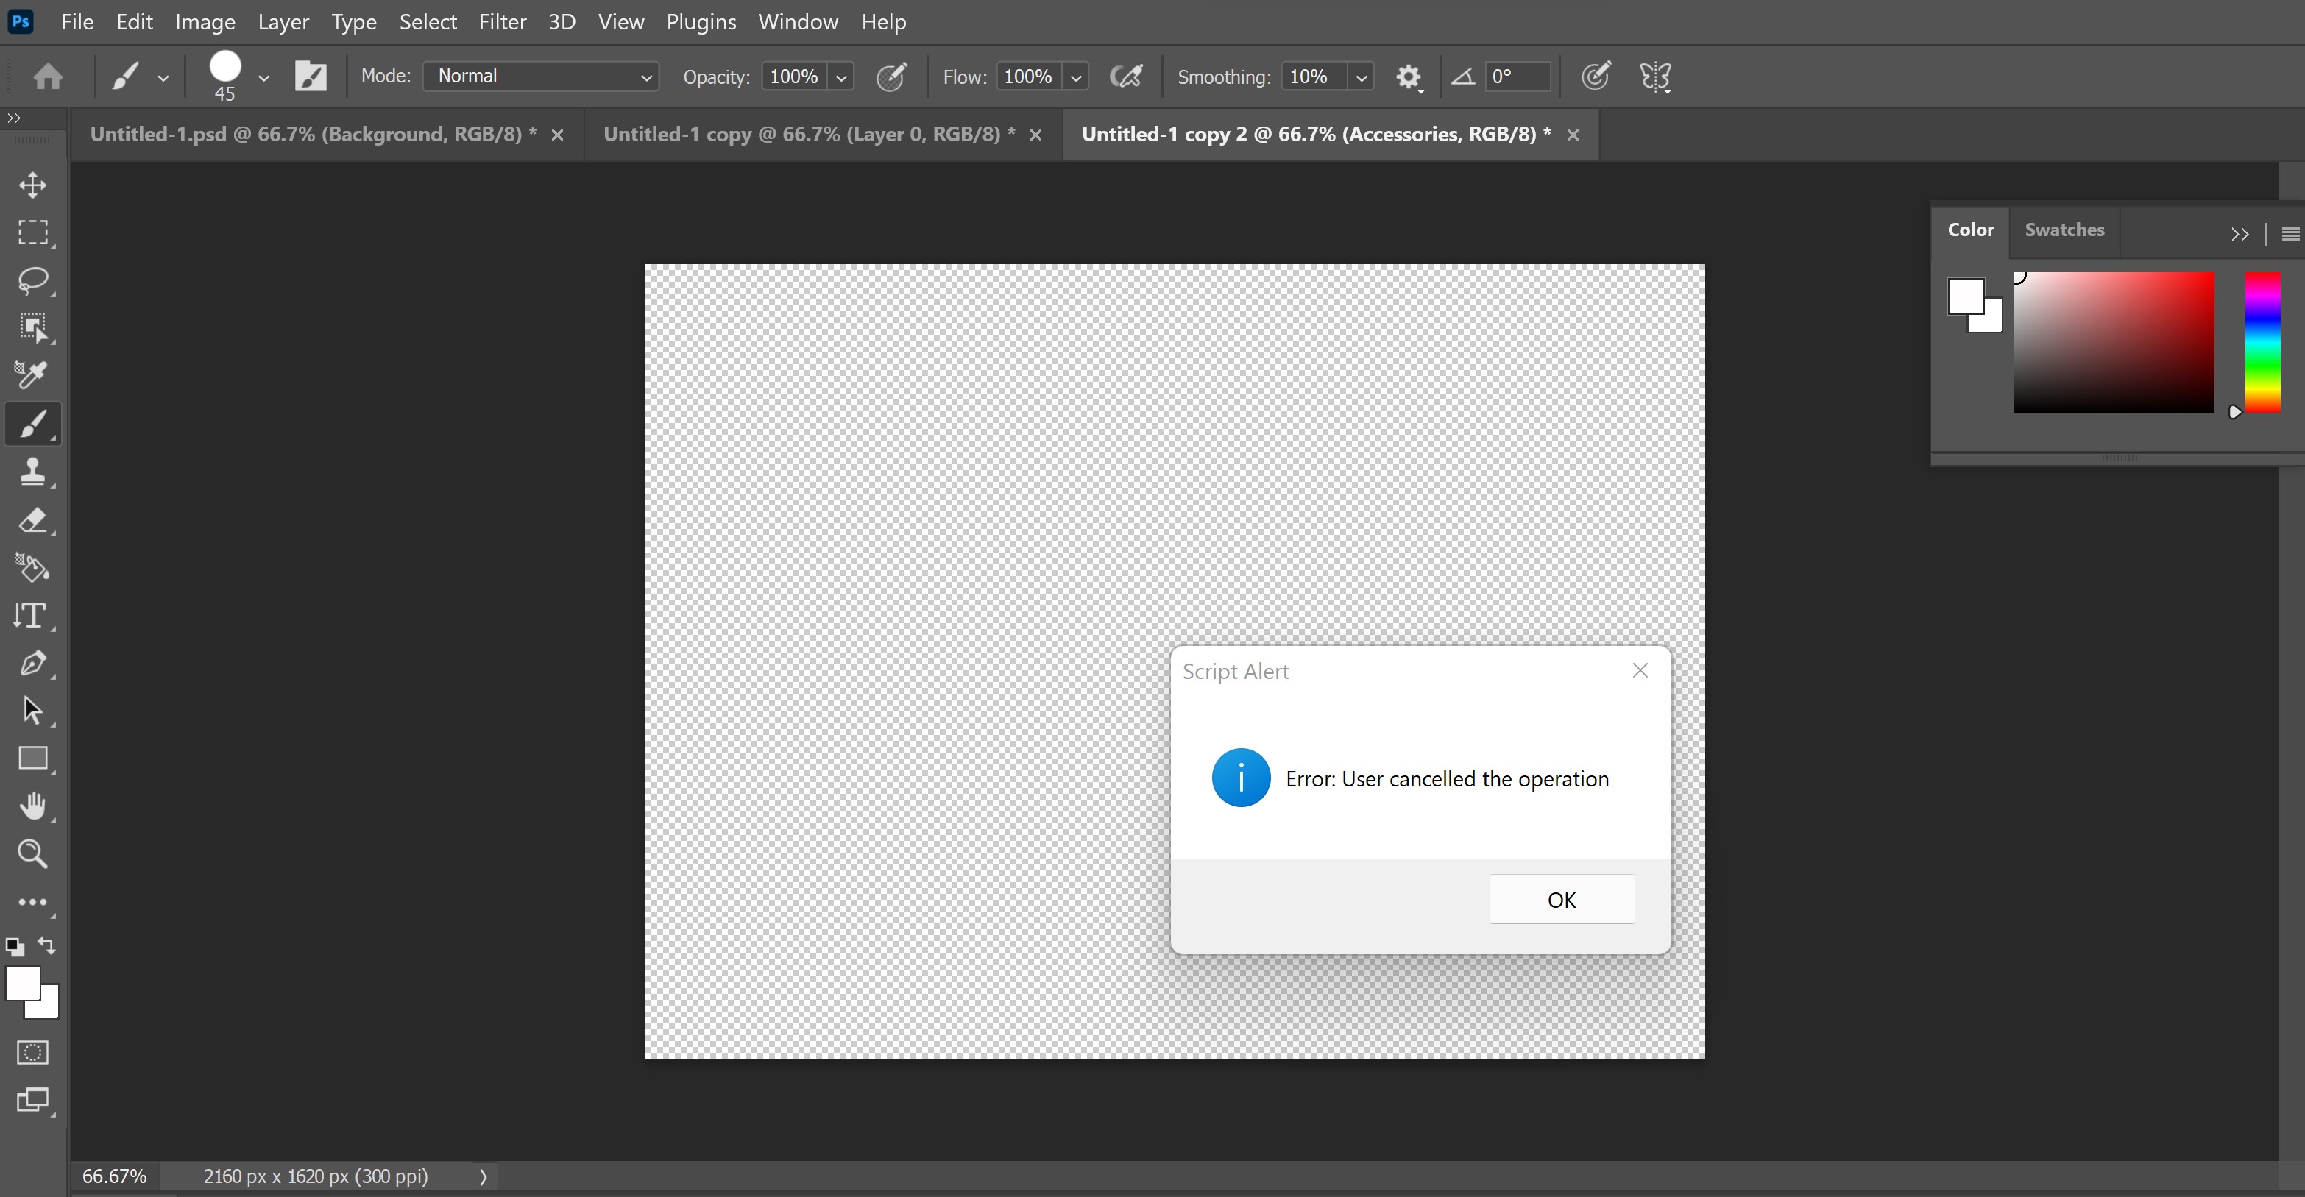Screen dimensions: 2305x1197
Task: Toggle pen pressure control for brush size
Action: (1597, 76)
